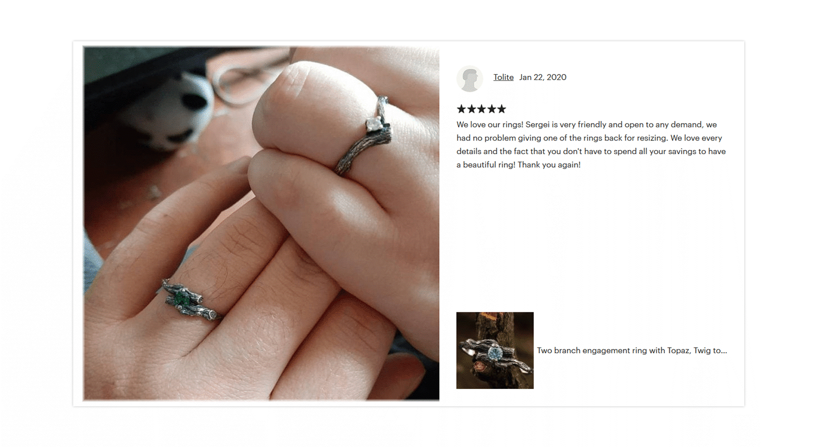
Task: Click the blue topaz stone in the product thumbnail
Action: tap(494, 354)
